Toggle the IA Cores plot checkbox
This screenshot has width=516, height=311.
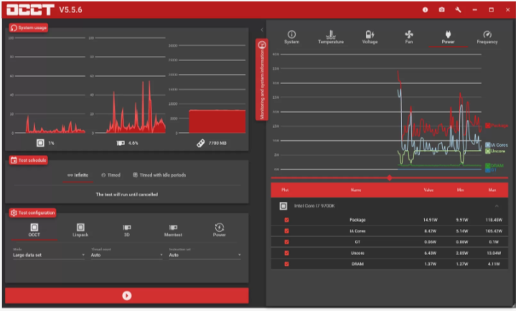(x=286, y=231)
